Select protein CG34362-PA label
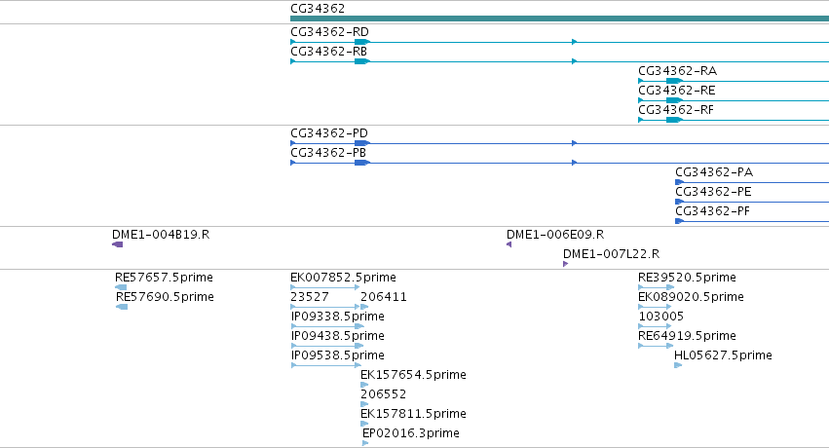 [x=714, y=172]
